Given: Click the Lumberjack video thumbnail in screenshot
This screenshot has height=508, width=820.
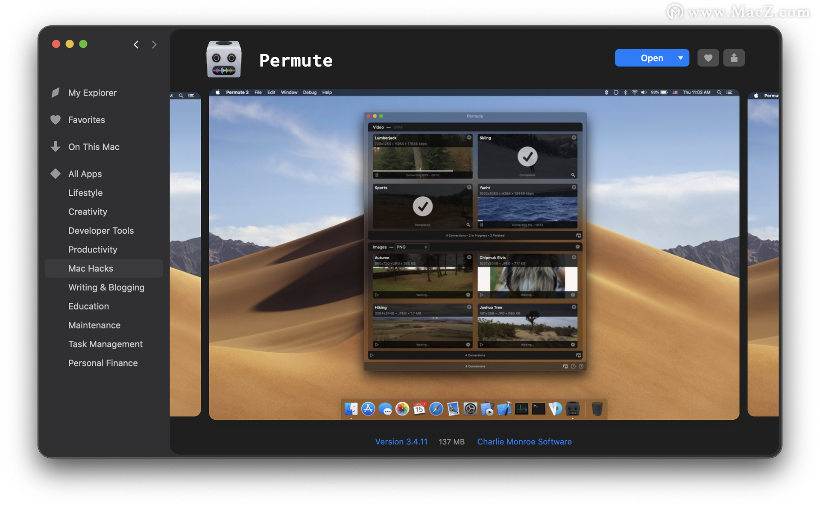Looking at the screenshot, I should point(422,157).
